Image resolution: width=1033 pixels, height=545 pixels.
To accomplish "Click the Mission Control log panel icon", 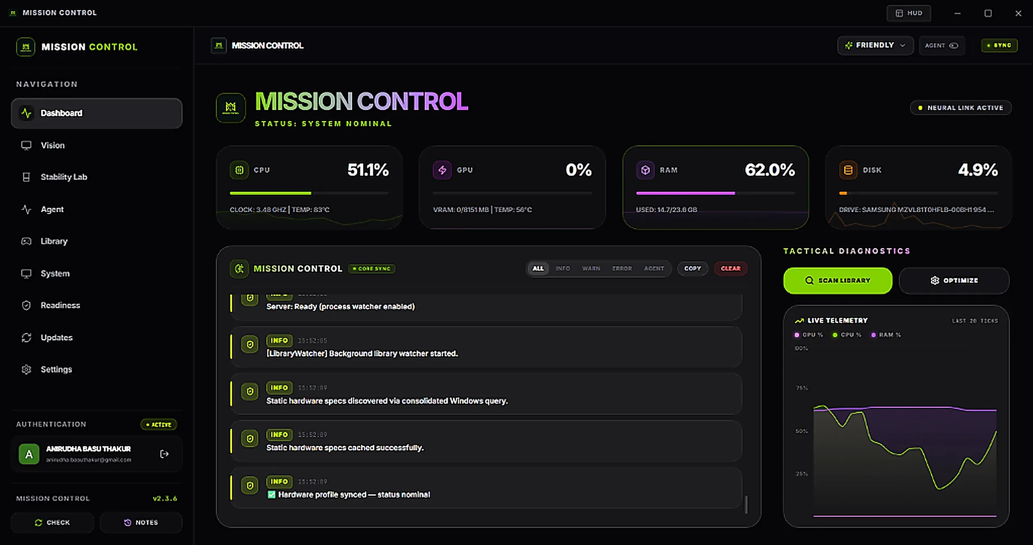I will [x=239, y=269].
